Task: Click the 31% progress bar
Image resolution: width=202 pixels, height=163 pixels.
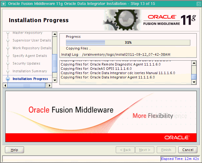Action: pos(128,42)
